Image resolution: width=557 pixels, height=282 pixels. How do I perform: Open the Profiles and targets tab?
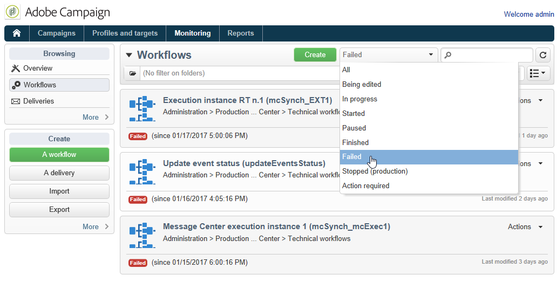click(125, 33)
